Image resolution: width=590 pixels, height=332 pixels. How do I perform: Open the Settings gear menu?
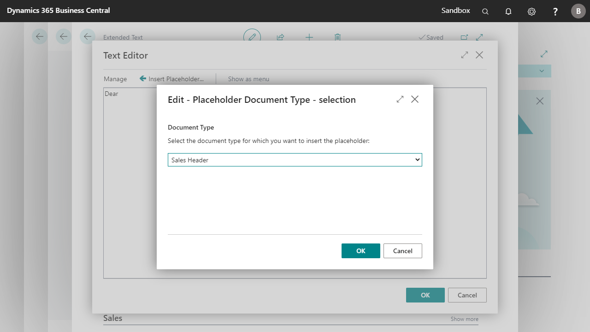point(531,12)
